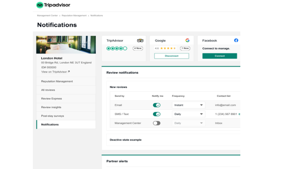Screen dimensions: 285x169
Task: Click the info@email.com contact entry
Action: 225,105
